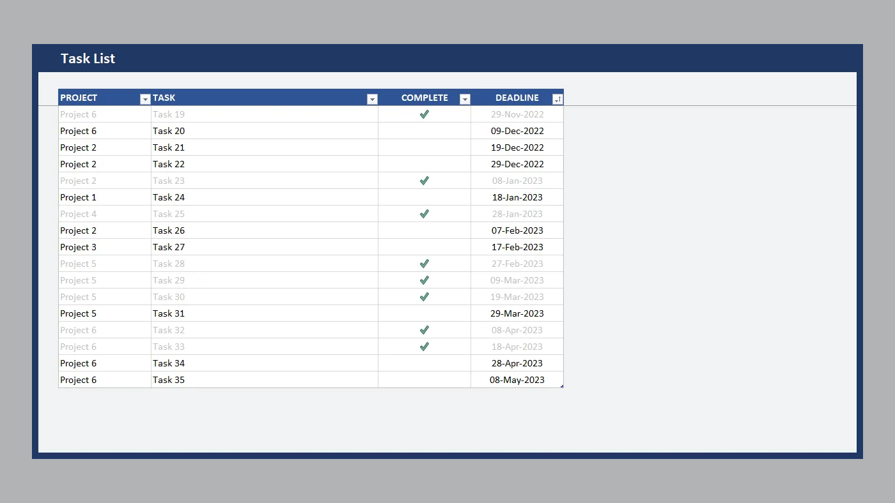The width and height of the screenshot is (895, 503).
Task: Mark Task 24 complete in its empty cell
Action: click(x=424, y=197)
